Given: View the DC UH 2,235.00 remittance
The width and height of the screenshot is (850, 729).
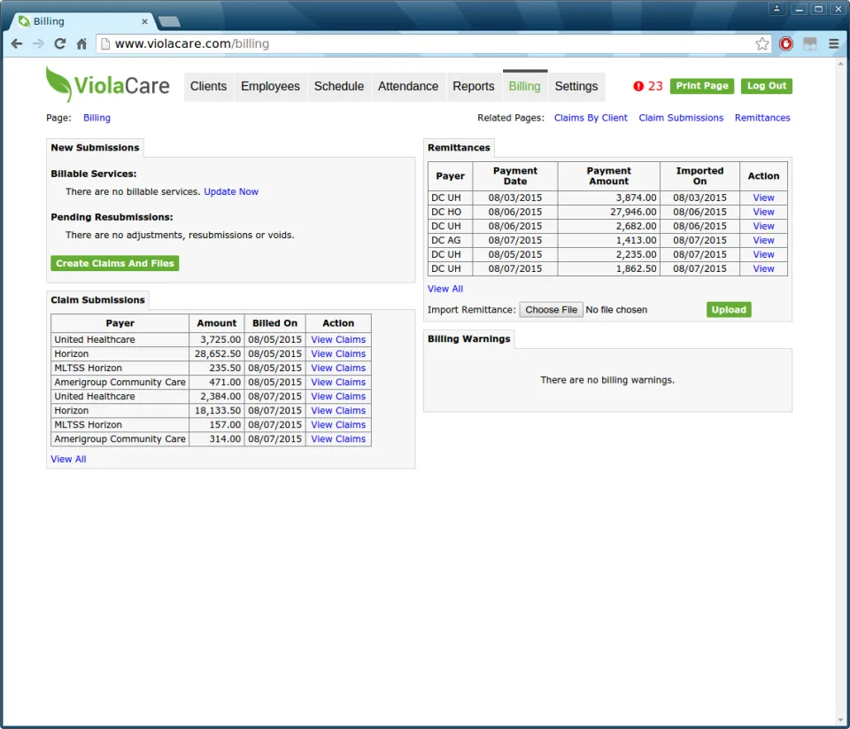Looking at the screenshot, I should [763, 254].
